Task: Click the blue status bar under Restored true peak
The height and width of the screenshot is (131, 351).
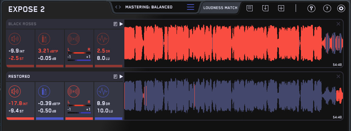Action: pos(50,118)
